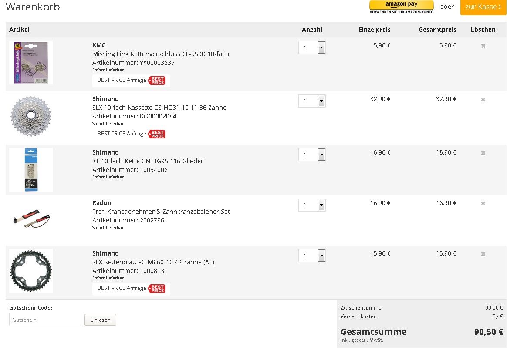
Task: Click BEST PRICE badge for SLX Kassette
Action: 157,134
